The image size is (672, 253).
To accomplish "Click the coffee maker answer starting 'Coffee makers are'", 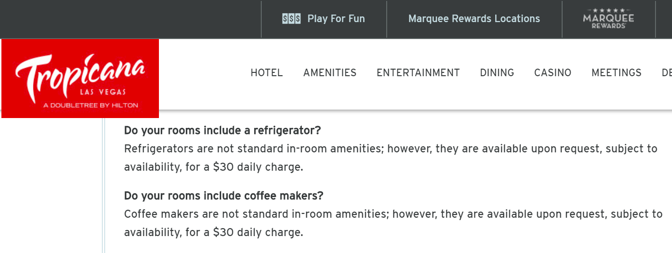I will point(393,223).
